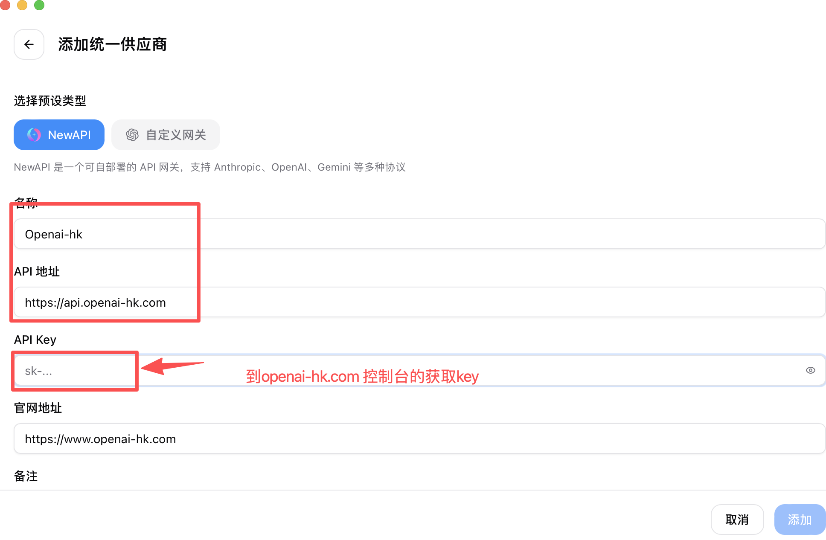
Task: Click the 添加统一供应商 page title
Action: pos(112,44)
